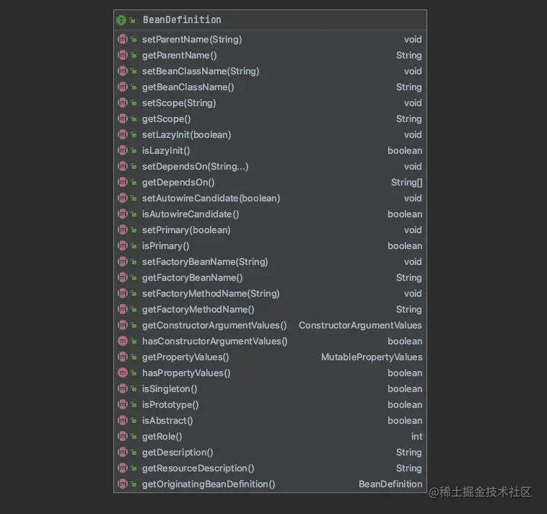
Task: Select the setAutowireCandidate(boolean) method name
Action: pos(211,199)
